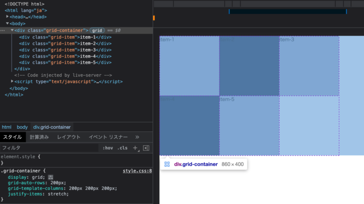Select the item-4 div in the DOM tree
The width and height of the screenshot is (364, 204).
click(x=65, y=56)
